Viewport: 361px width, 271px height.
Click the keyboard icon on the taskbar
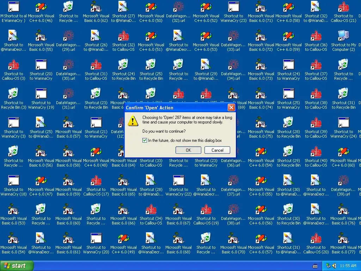tap(315, 266)
